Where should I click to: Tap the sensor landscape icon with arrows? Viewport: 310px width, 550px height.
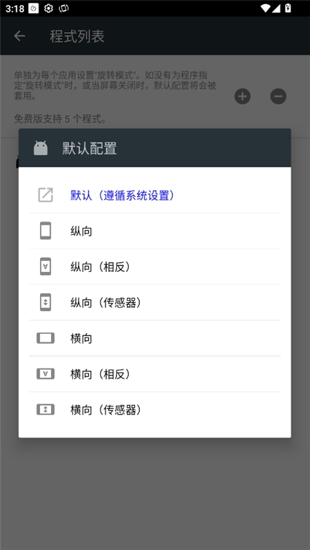click(45, 410)
